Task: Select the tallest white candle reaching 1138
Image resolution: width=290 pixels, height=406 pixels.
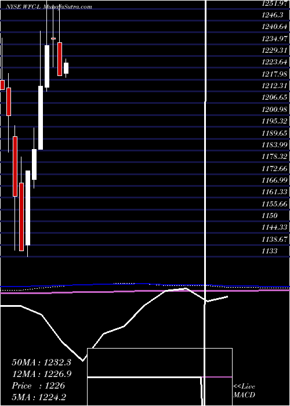Action: [28, 208]
